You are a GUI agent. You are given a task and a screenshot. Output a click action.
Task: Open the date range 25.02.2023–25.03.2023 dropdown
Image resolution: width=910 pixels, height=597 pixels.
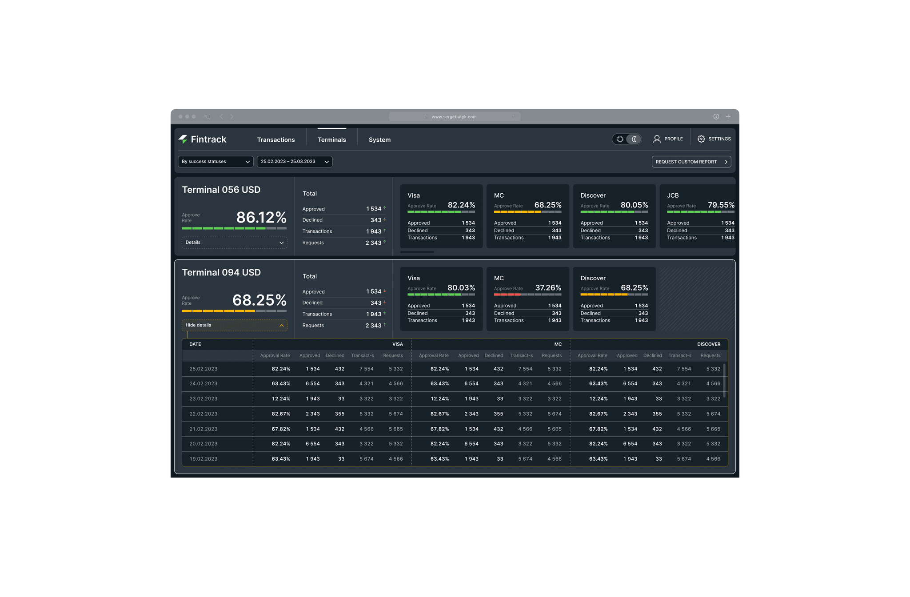(294, 162)
